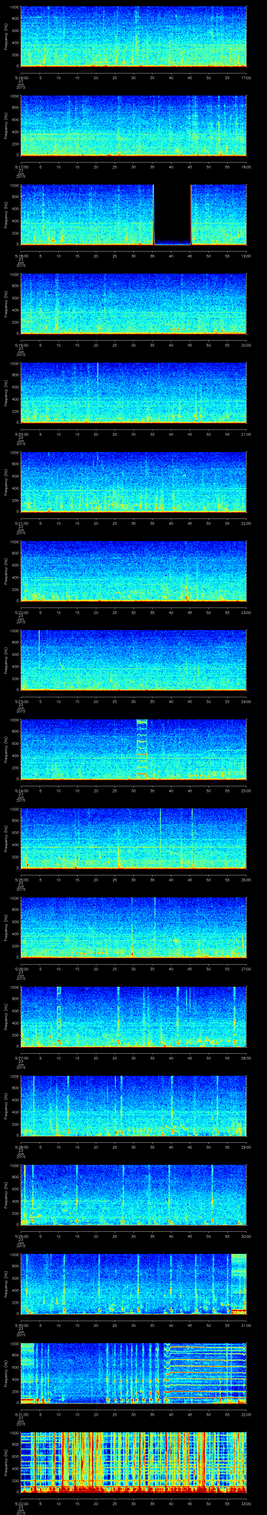The width and height of the screenshot is (267, 1515).
Task: Select the spectrogram panel starting at 5:17:00
Action: point(134,125)
